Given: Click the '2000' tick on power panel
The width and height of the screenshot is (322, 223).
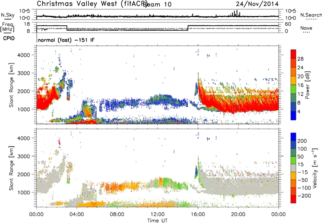Looking at the screenshot, I should point(24,91).
